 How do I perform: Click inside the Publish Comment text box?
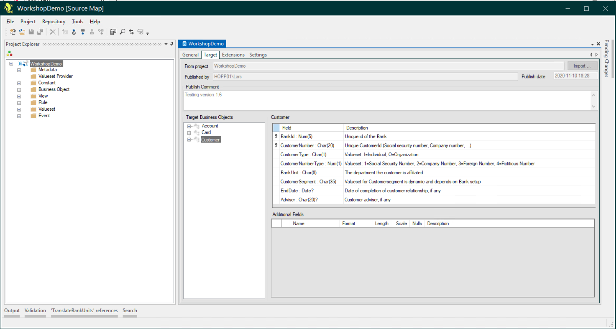(387, 100)
